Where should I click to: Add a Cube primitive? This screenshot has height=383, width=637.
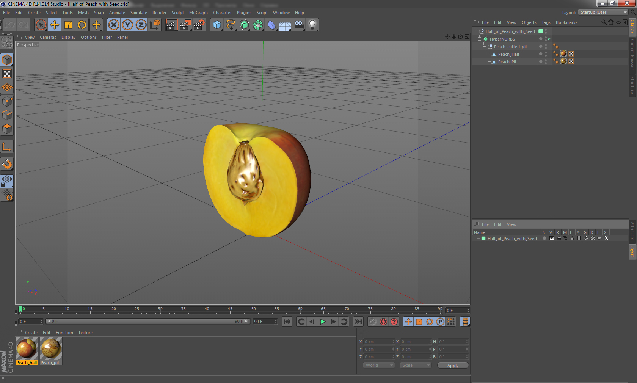pyautogui.click(x=217, y=25)
